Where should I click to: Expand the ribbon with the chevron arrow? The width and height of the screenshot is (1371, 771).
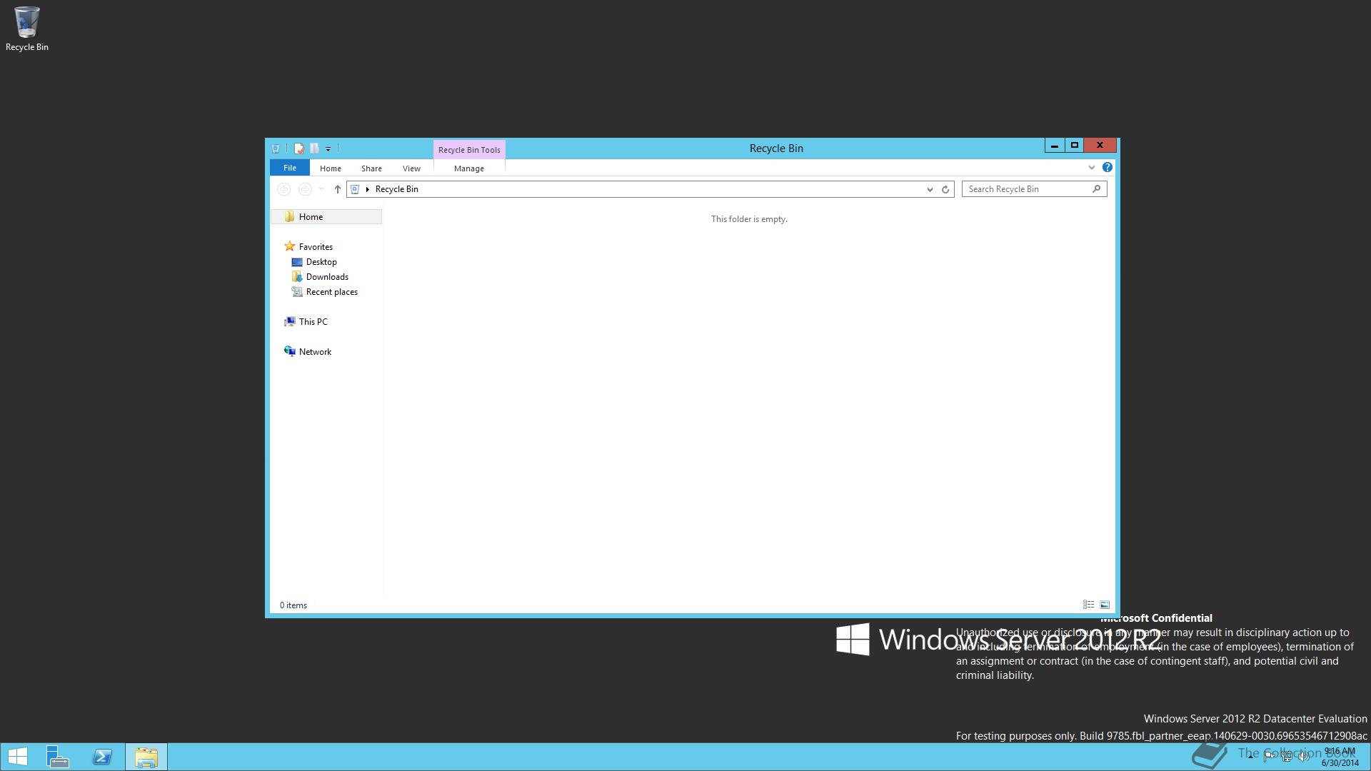click(1091, 168)
